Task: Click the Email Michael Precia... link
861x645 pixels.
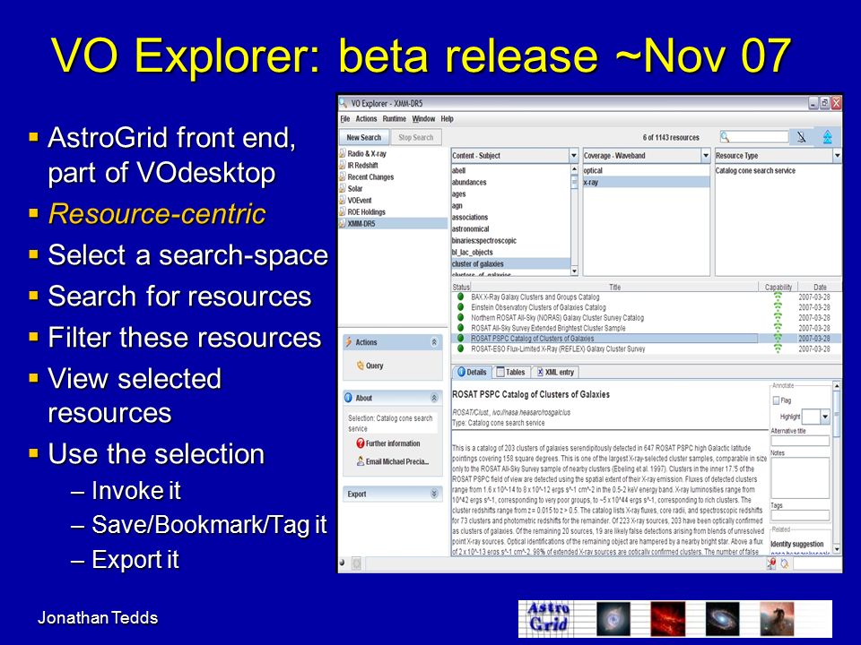Action: pos(397,461)
